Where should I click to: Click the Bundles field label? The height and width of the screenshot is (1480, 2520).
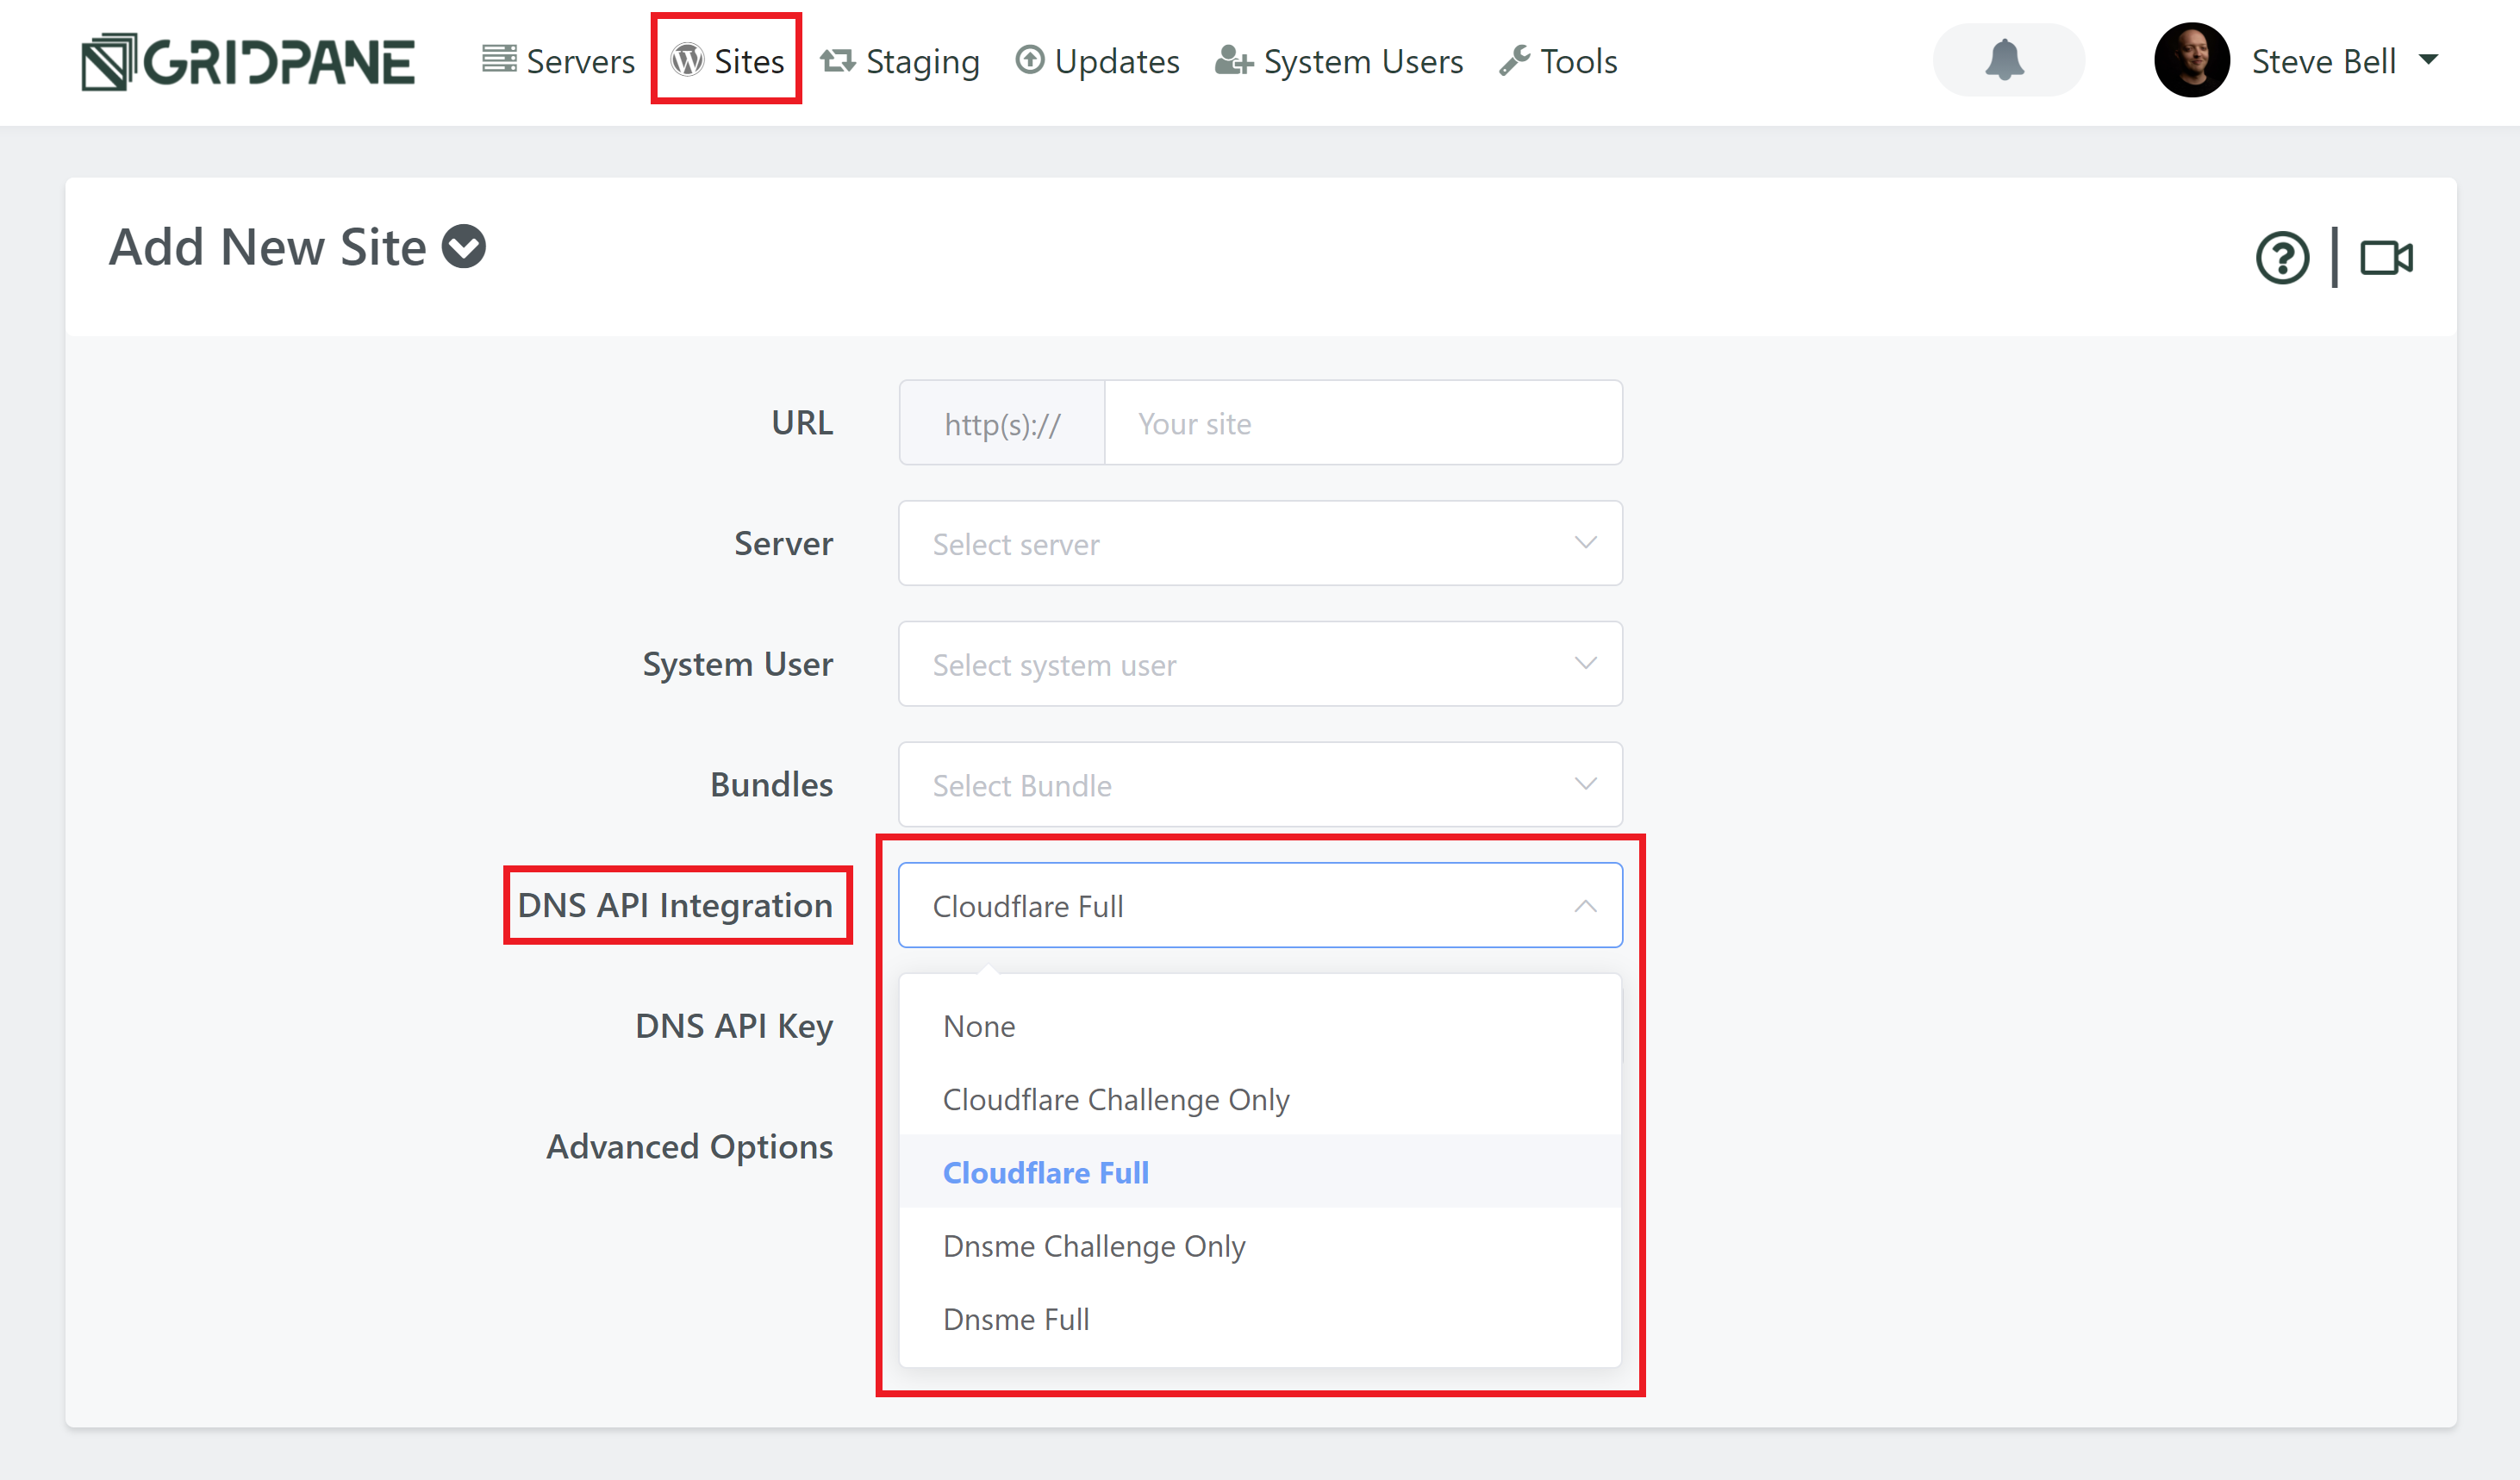tap(771, 785)
